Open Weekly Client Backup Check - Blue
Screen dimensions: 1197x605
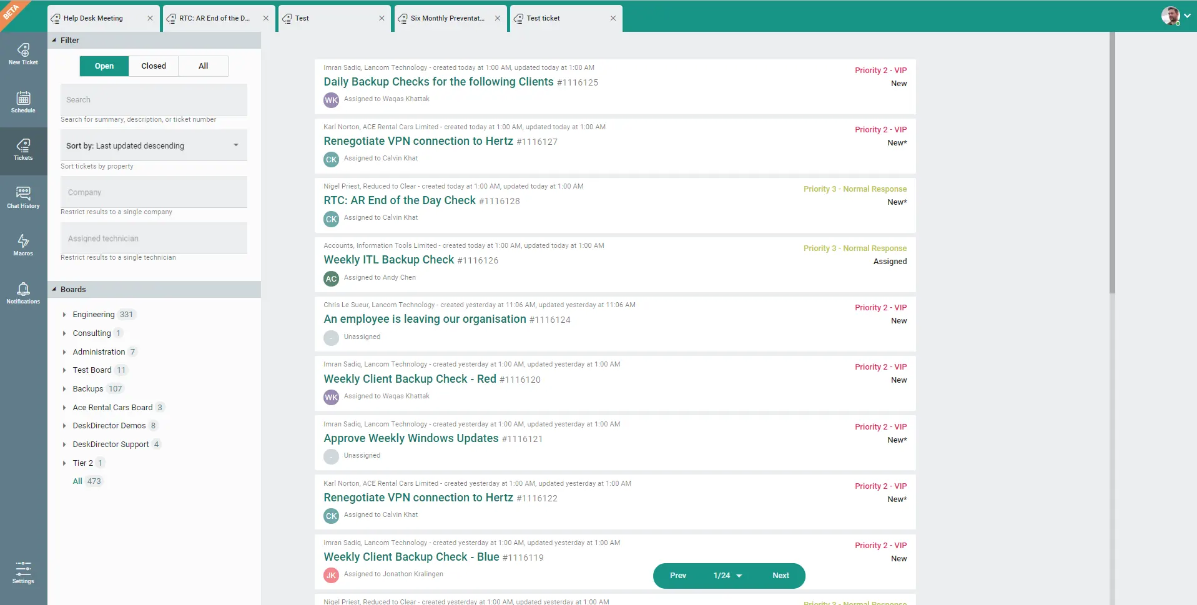[x=411, y=557]
